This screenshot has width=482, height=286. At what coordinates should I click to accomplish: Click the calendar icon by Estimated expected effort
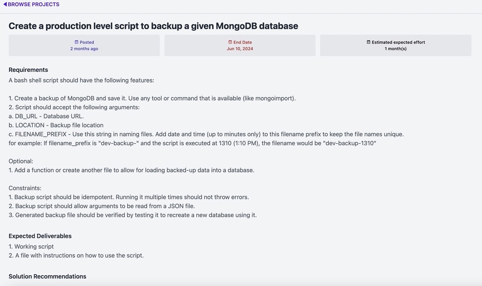369,42
